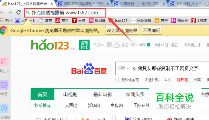Open the 人民网 link

coord(71,105)
